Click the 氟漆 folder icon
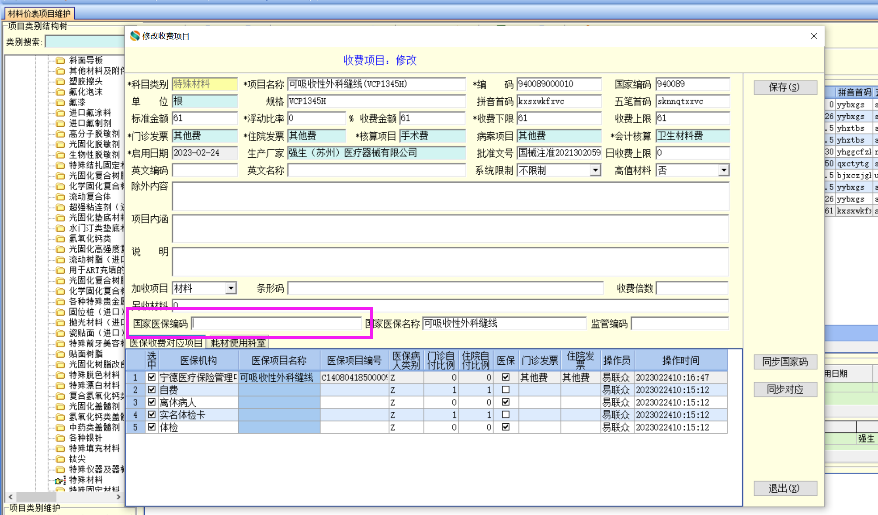The width and height of the screenshot is (878, 515). click(61, 103)
